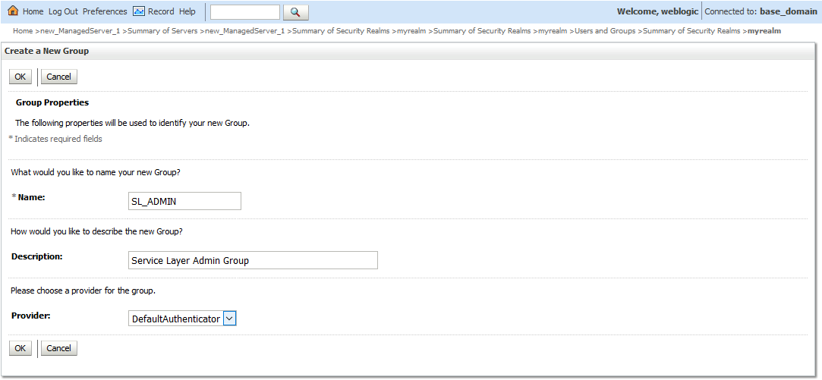This screenshot has height=380, width=822.
Task: Click the Create a New Group heading
Action: pos(46,52)
